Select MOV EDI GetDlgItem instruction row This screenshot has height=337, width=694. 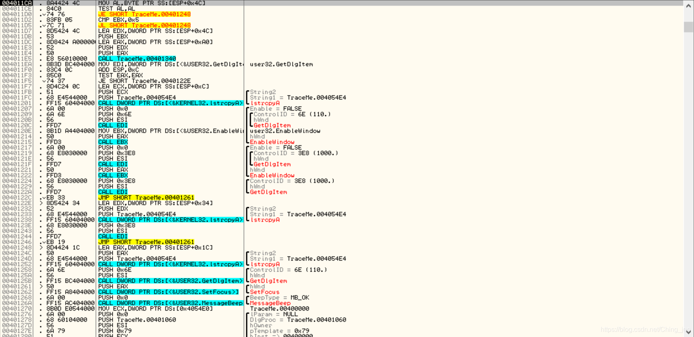coord(171,64)
